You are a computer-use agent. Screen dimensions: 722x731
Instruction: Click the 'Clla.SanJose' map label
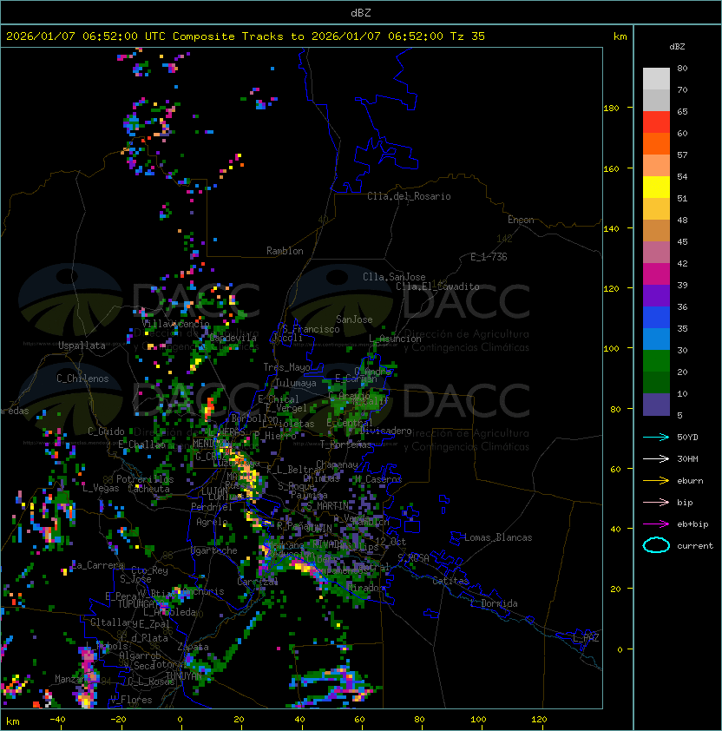394,277
